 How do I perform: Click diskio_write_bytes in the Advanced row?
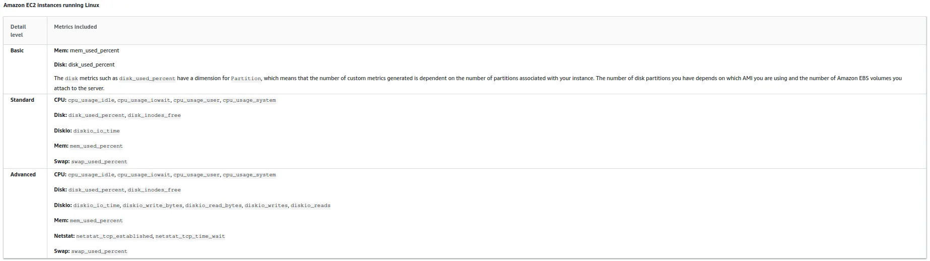(153, 206)
